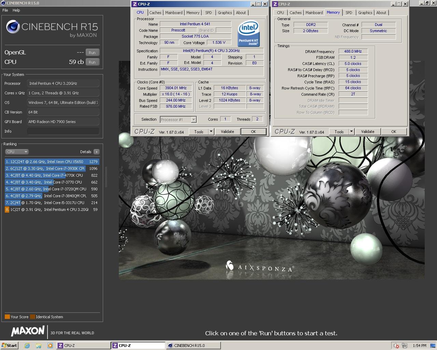Click Tools button in Memory CPU-Z window
Screen dimensions: 437x350
point(339,132)
